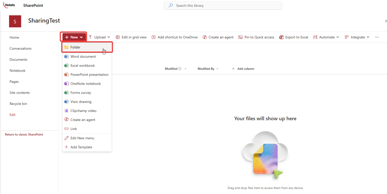Click the Search this library field
Screen dimensions: 387x194
pyautogui.click(x=223, y=6)
